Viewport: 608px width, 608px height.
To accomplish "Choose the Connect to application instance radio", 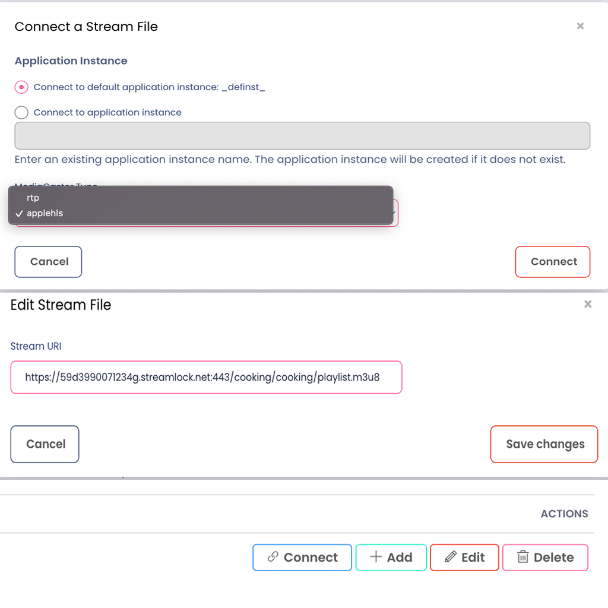I will [x=21, y=112].
